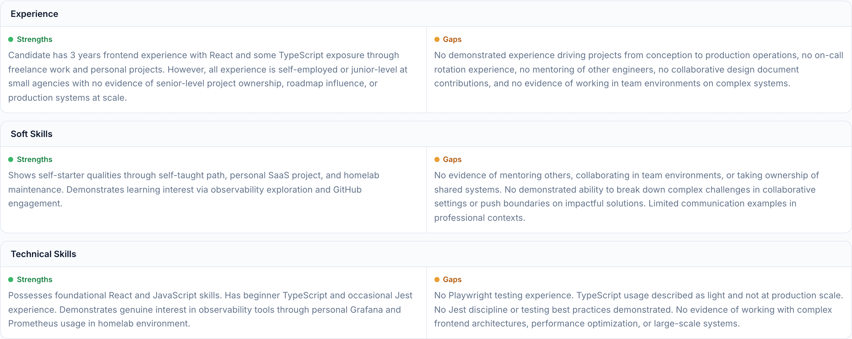Click the Strengths label under Soft Skills
852x339 pixels.
pyautogui.click(x=34, y=159)
